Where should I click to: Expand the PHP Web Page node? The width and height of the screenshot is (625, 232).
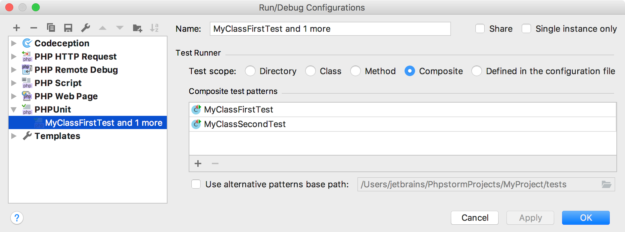(14, 96)
